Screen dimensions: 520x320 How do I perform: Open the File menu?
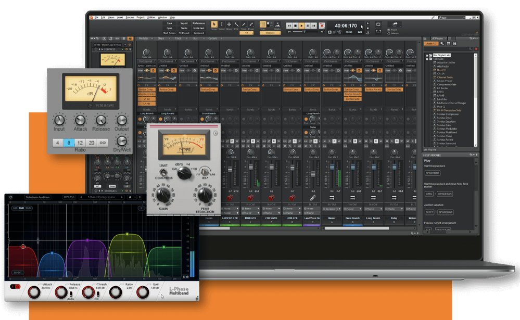(96, 17)
